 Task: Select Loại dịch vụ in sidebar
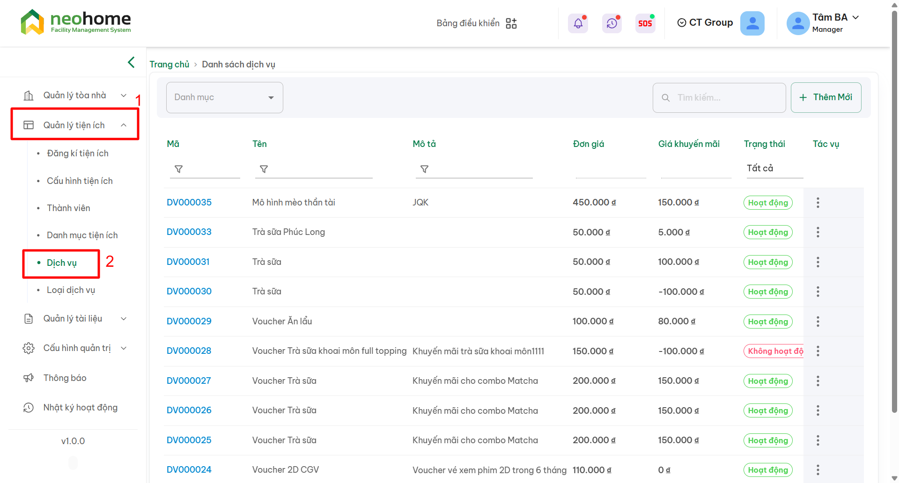pos(71,290)
